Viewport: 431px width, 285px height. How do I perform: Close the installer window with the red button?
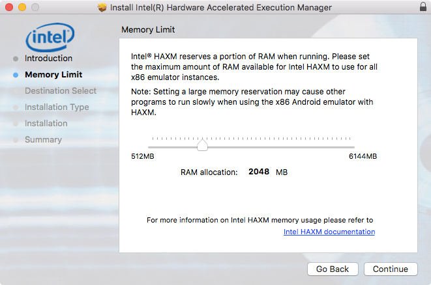pyautogui.click(x=9, y=7)
